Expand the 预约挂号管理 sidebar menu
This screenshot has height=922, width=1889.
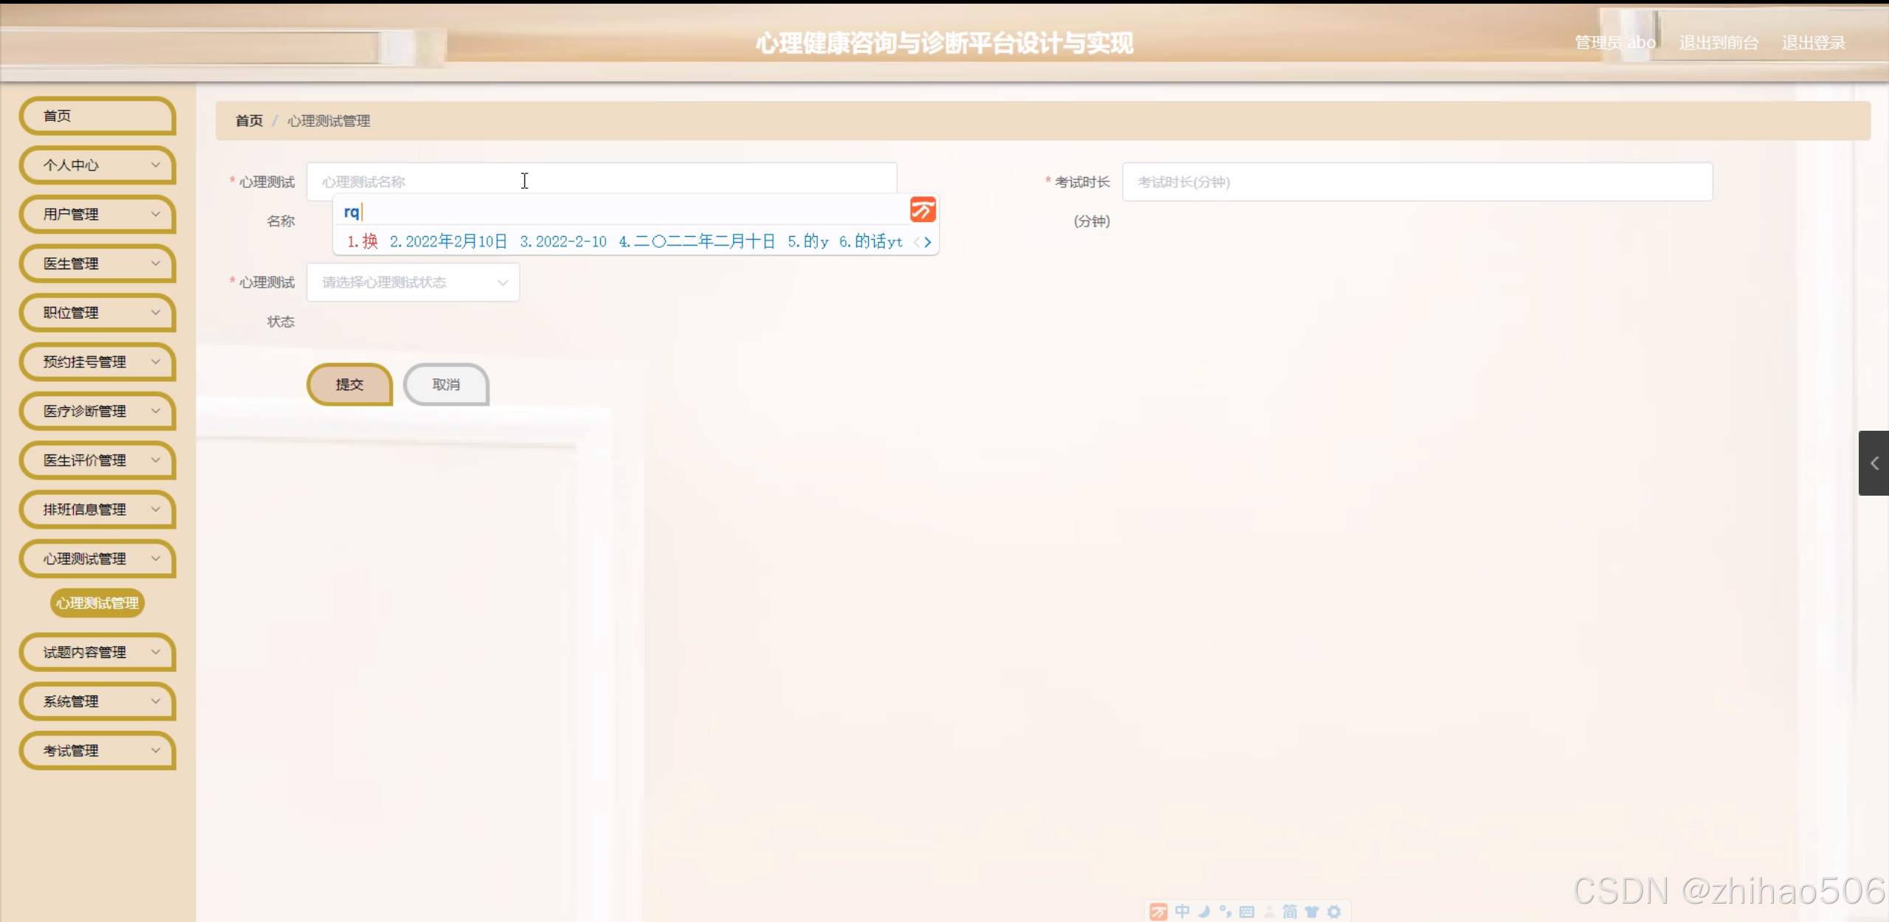pos(98,362)
